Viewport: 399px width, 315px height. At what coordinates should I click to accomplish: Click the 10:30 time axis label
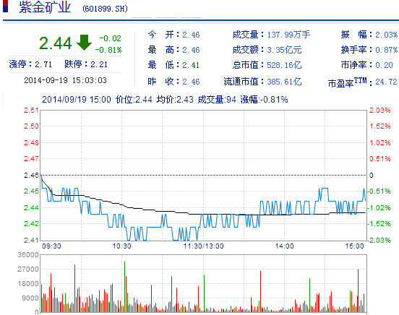122,246
